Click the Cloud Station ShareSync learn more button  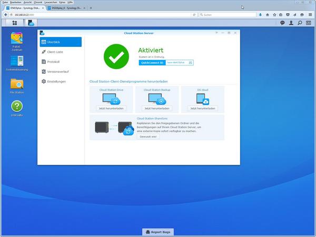pyautogui.click(x=148, y=136)
